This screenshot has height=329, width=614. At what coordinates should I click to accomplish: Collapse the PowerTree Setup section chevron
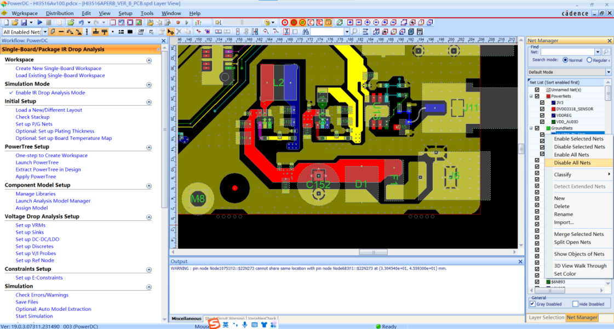tap(149, 148)
